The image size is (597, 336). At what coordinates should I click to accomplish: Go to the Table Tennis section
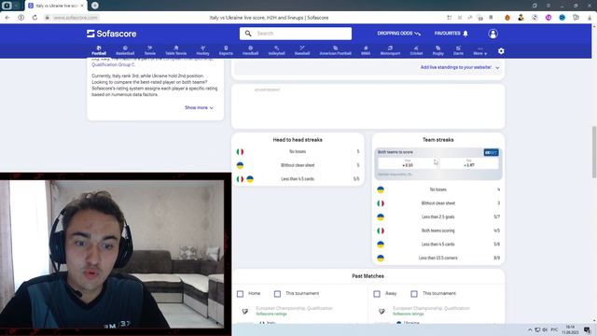(x=176, y=50)
